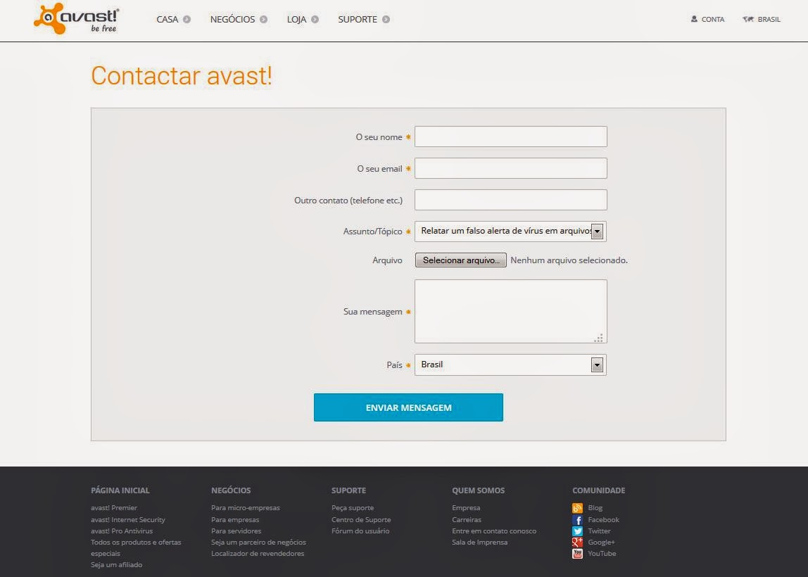This screenshot has width=808, height=577.
Task: Click the avast! logo in the header
Action: coord(76,18)
